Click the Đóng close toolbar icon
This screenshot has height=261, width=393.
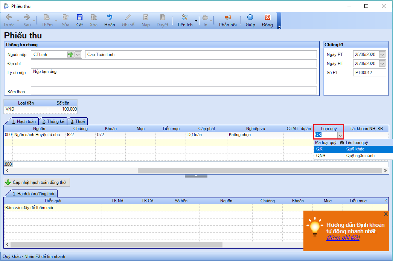267,20
